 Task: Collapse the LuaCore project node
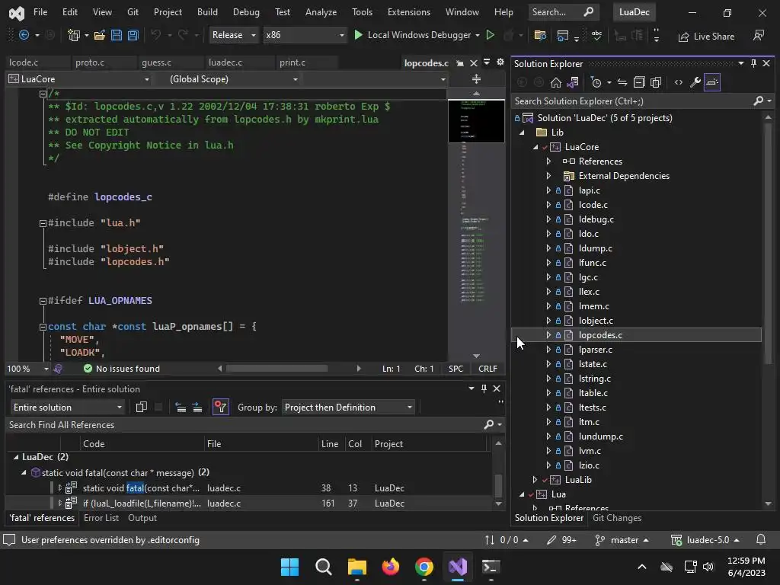535,147
